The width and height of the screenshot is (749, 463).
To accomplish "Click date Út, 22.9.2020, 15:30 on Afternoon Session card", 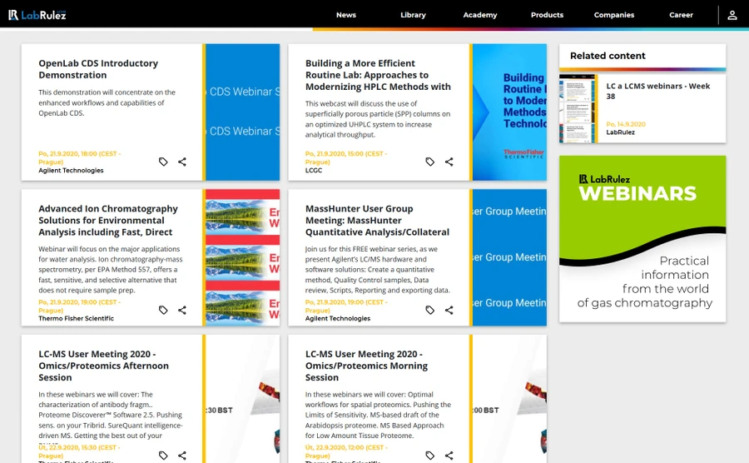I will (80, 451).
